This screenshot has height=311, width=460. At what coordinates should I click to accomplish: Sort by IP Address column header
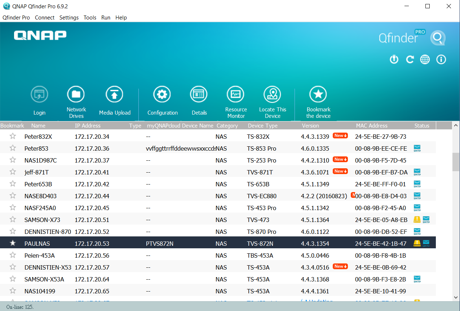(88, 126)
